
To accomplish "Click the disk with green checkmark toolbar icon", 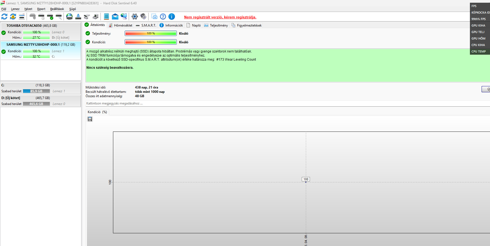I will tap(50, 17).
